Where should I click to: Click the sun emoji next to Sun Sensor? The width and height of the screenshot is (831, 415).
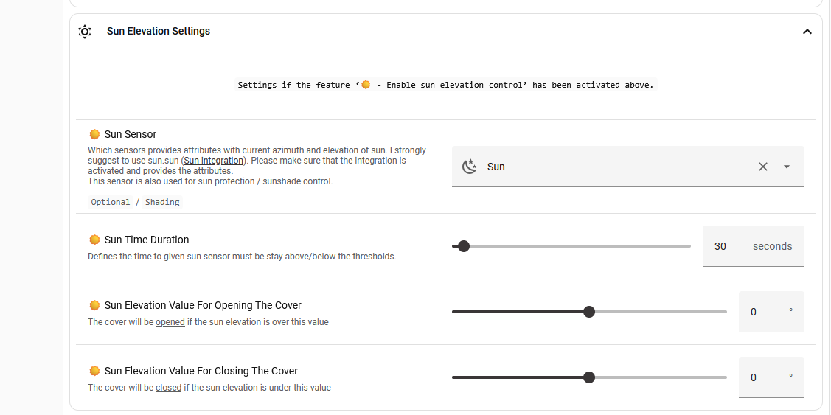pyautogui.click(x=94, y=134)
